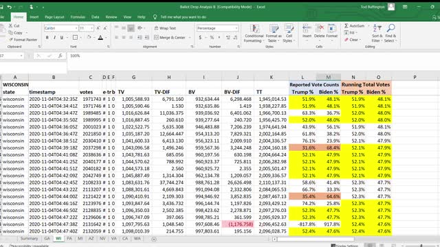Open the Font group dialog launcher

(109, 47)
